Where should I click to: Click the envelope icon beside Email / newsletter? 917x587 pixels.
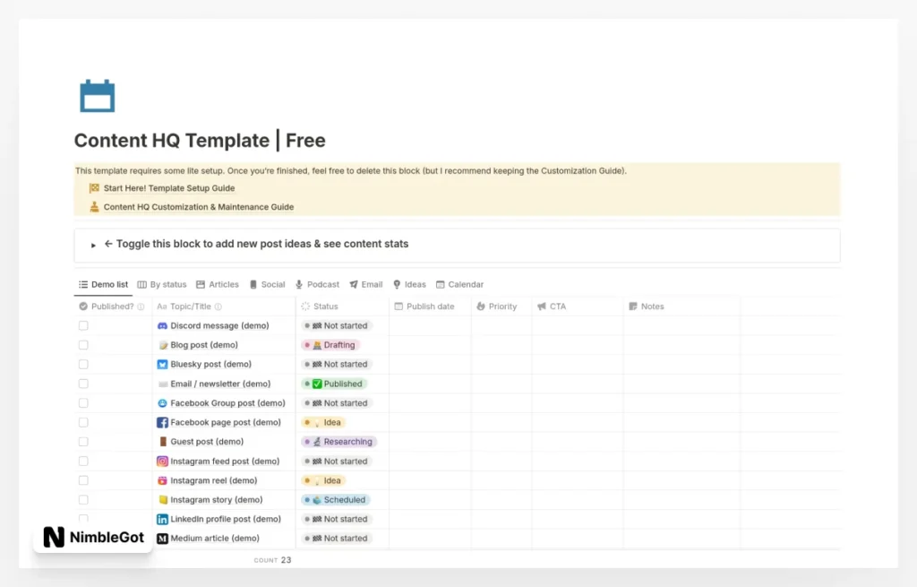click(163, 384)
